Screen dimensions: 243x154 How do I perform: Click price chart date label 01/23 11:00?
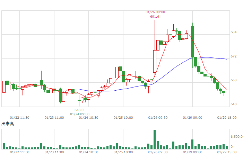(54, 118)
